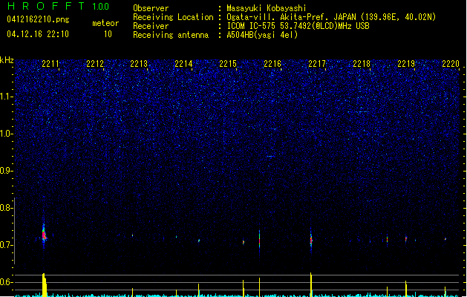The image size is (467, 297).
Task: Click the 0.7 kHz axis label
Action: pos(7,245)
